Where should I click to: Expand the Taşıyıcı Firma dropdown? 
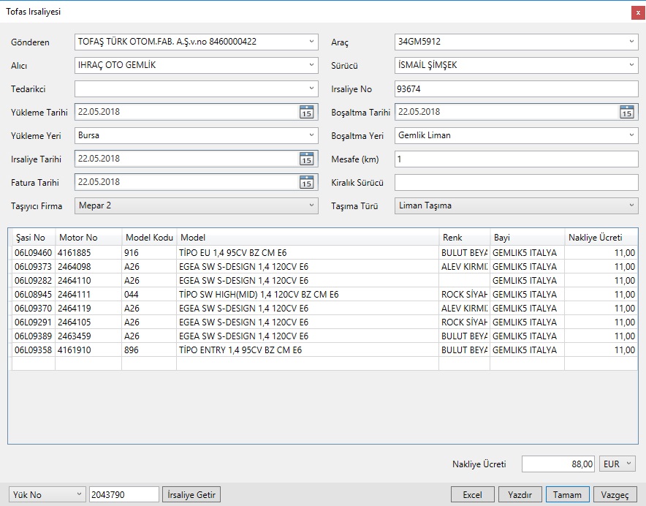pos(311,205)
